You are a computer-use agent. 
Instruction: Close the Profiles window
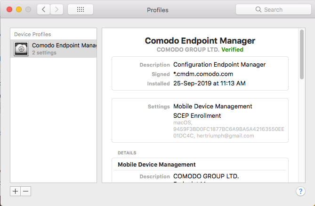click(x=9, y=9)
